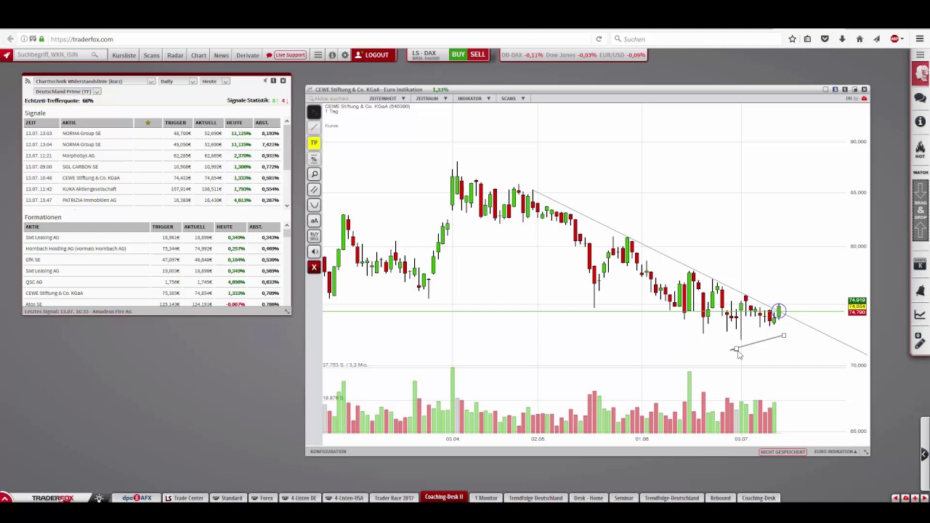
Task: Switch to Rebound desktop tab
Action: point(720,498)
